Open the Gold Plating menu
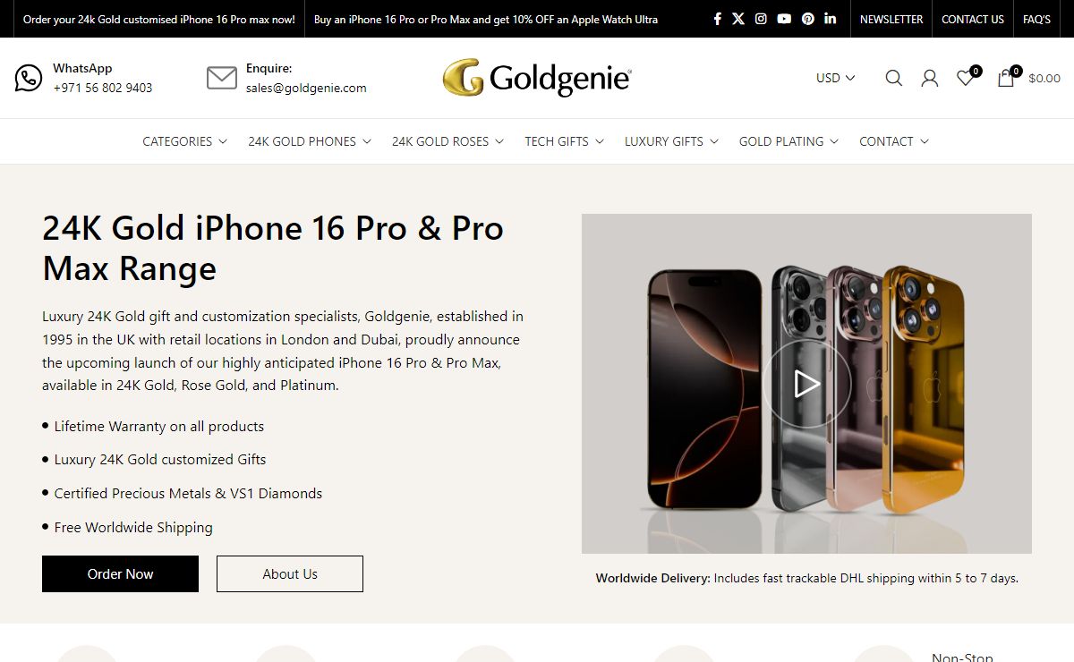 (x=788, y=141)
